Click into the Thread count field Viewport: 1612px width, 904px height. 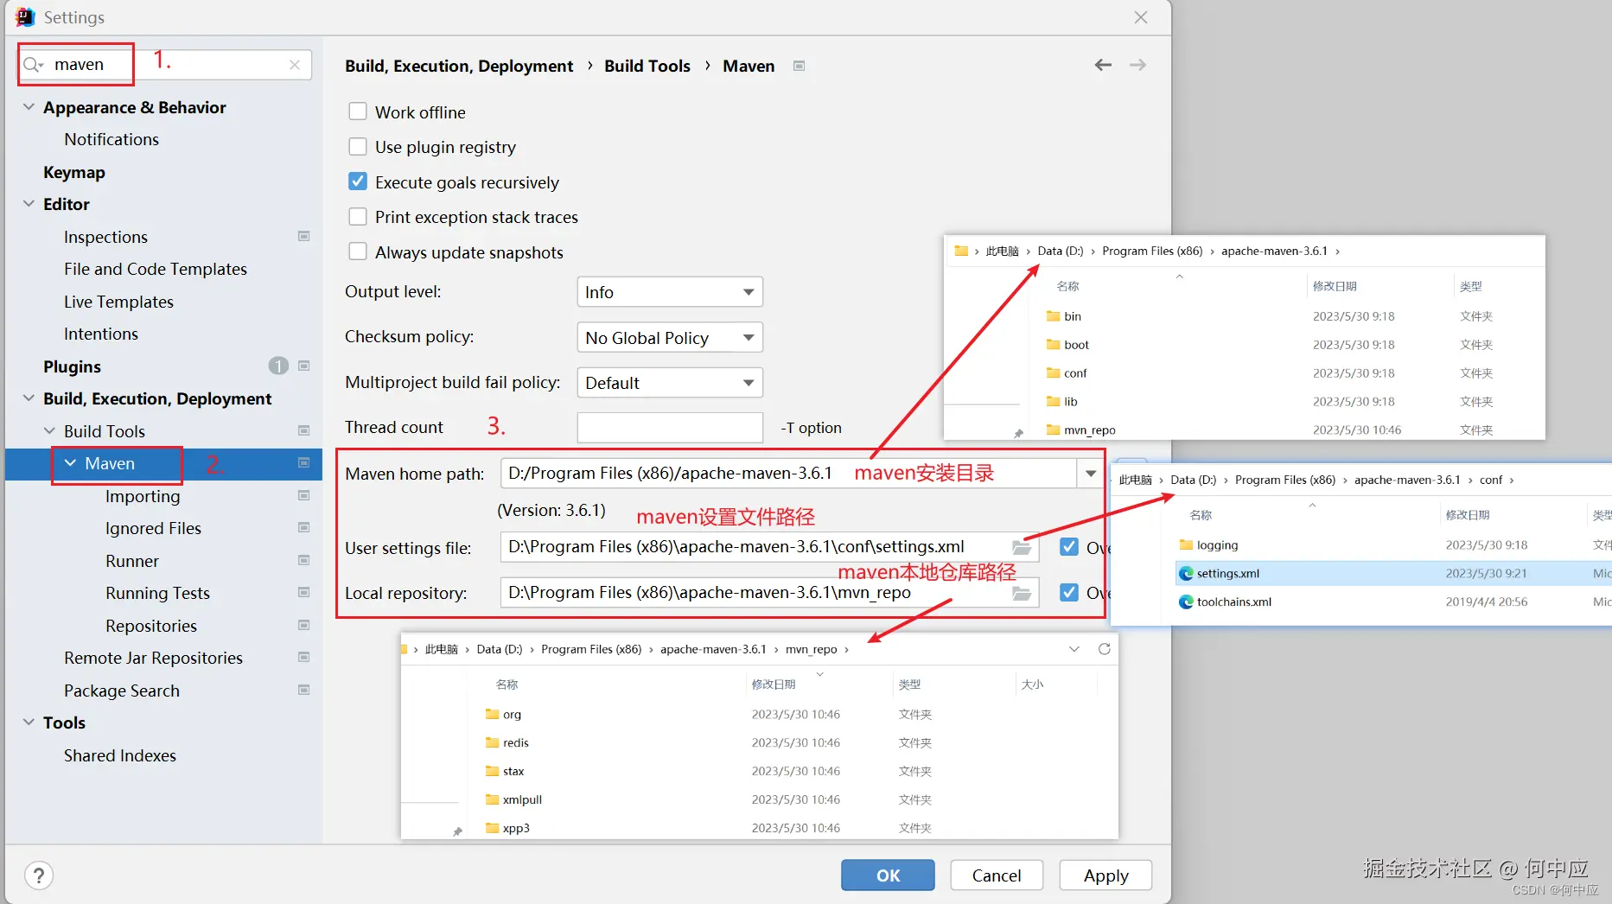tap(670, 427)
